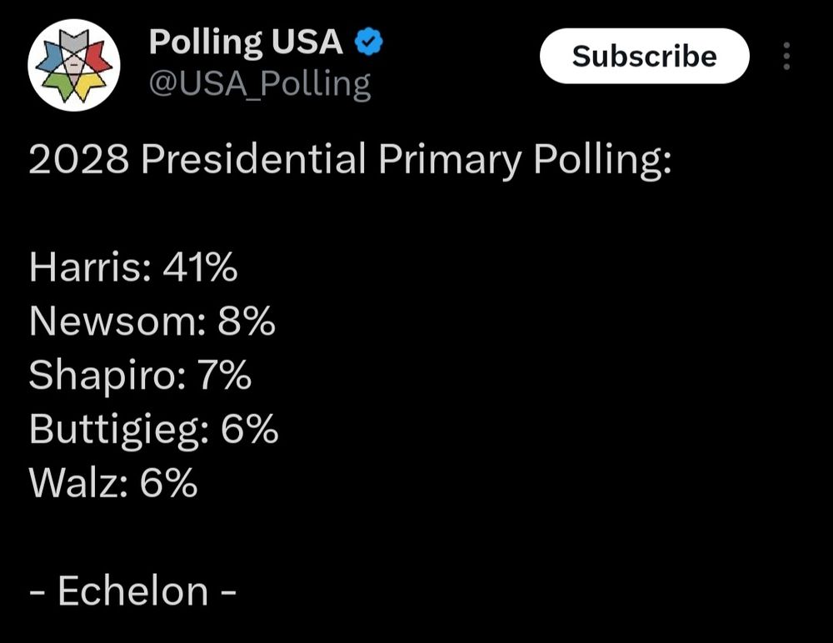
Task: Select the Newsom candidate name
Action: click(x=113, y=321)
